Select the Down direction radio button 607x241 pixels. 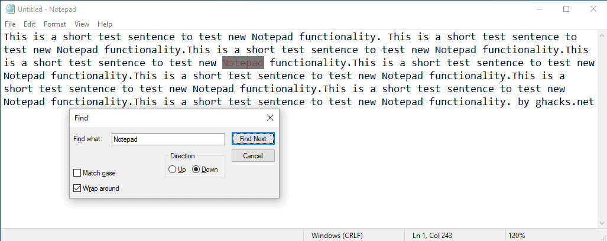pos(196,170)
